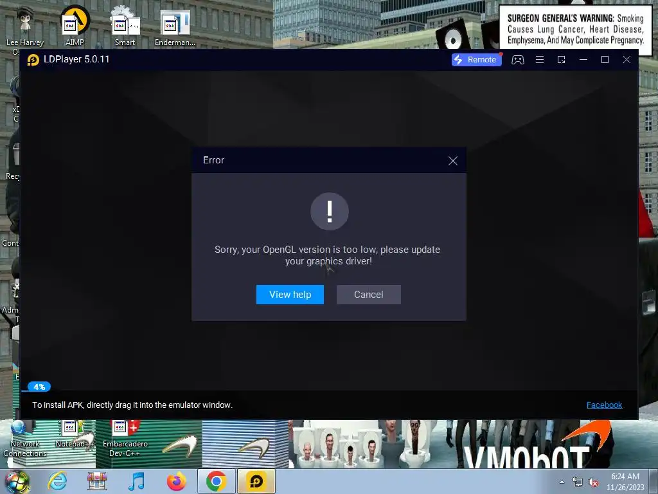Open the Remote button in LDPlayer title bar

coord(477,60)
